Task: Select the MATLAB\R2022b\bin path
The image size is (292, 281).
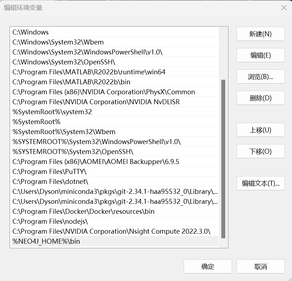Action: pyautogui.click(x=114, y=82)
